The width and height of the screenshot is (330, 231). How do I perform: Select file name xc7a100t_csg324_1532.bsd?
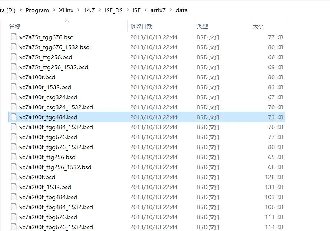(x=56, y=107)
